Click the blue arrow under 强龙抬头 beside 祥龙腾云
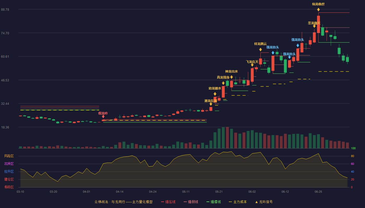Viewport: 365px width, 208px height. [x=273, y=53]
